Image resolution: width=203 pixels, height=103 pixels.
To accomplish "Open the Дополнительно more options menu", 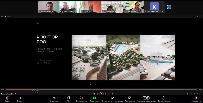I will tap(164, 99).
